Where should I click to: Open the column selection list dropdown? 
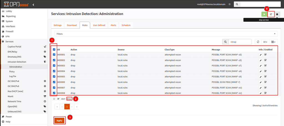tap(273, 42)
